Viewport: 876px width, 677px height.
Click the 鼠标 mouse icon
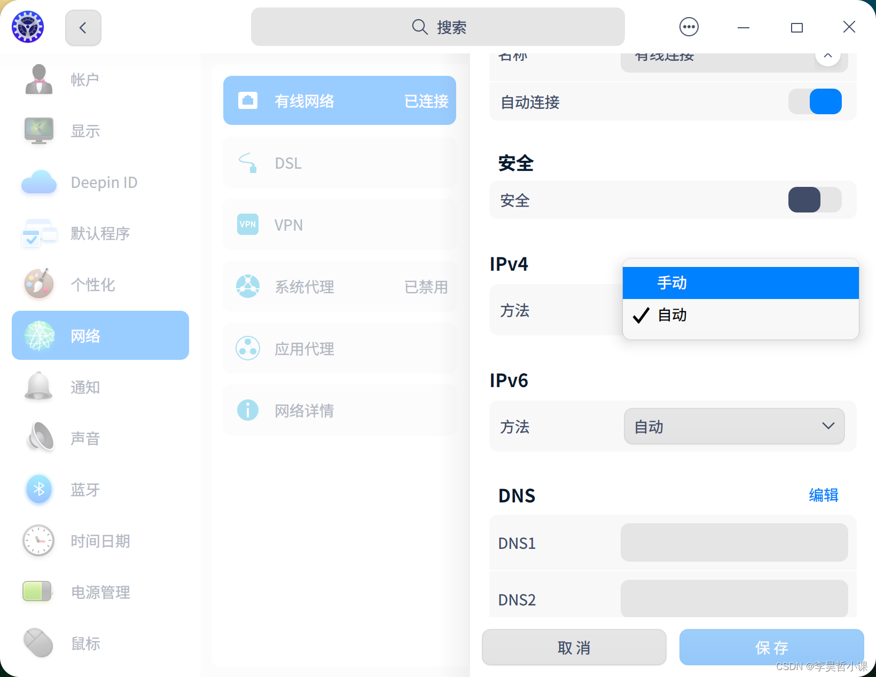click(x=38, y=643)
